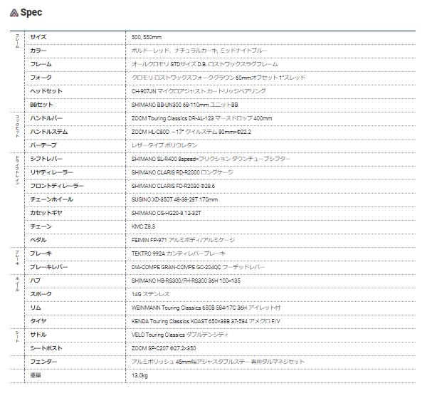Select the レザータイプ ポリウレタン value
This screenshot has height=398, width=432.
tap(164, 145)
